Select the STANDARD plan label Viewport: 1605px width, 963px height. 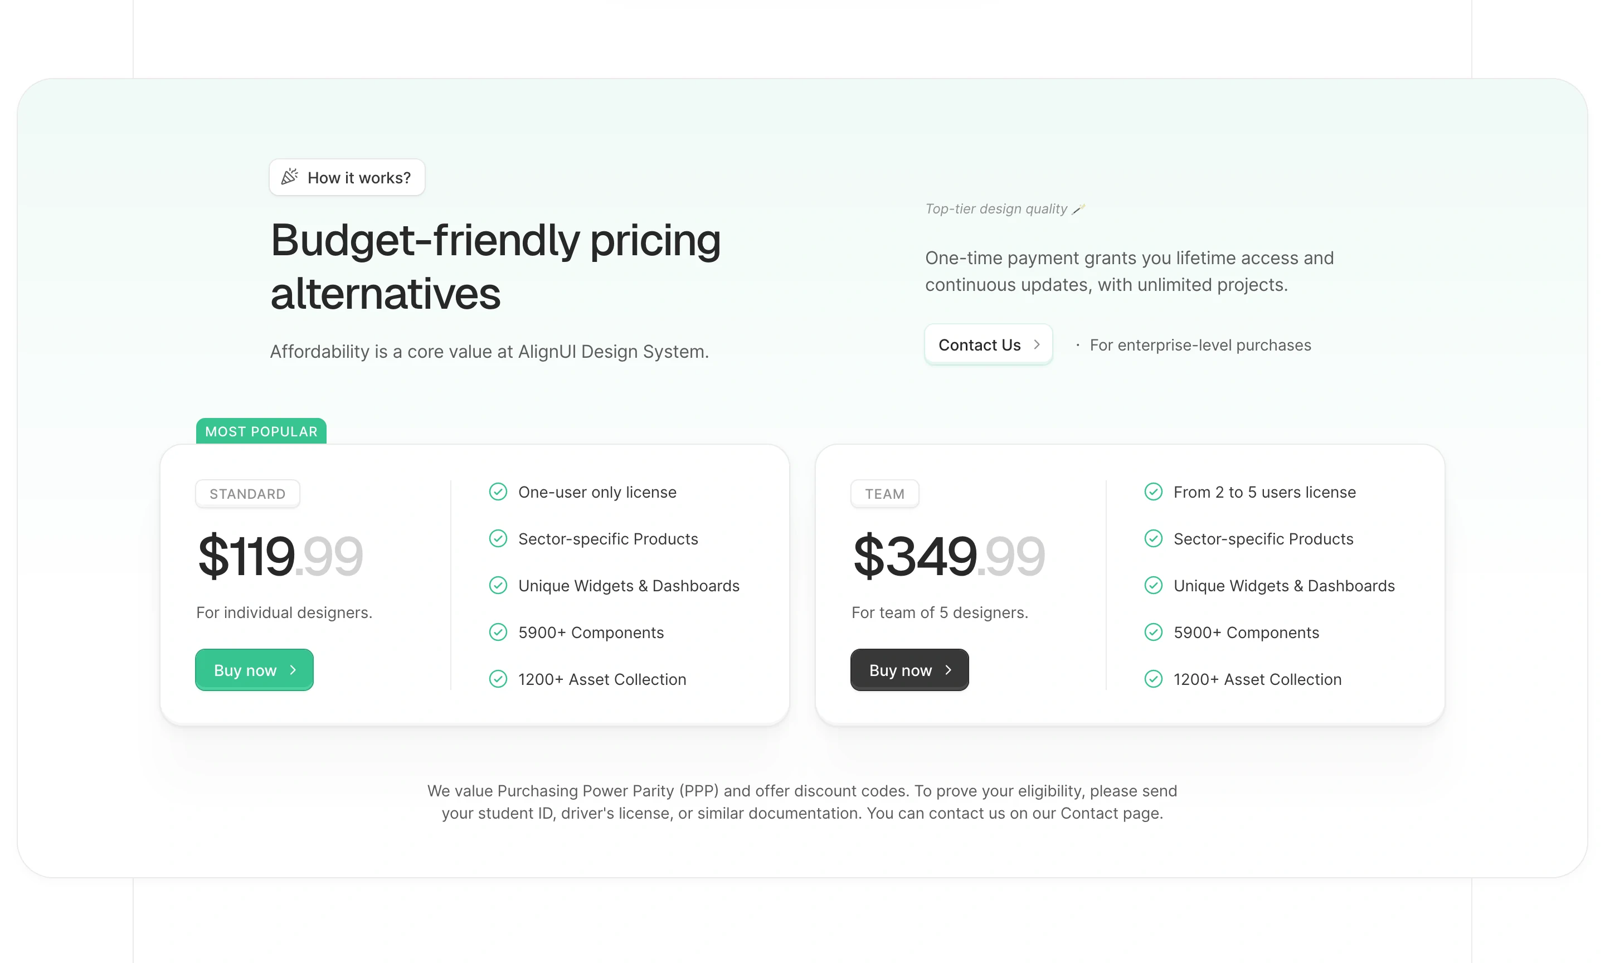point(247,493)
